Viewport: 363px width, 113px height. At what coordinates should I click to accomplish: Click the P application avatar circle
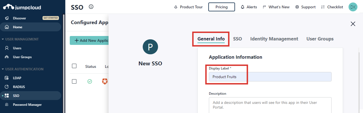click(150, 47)
